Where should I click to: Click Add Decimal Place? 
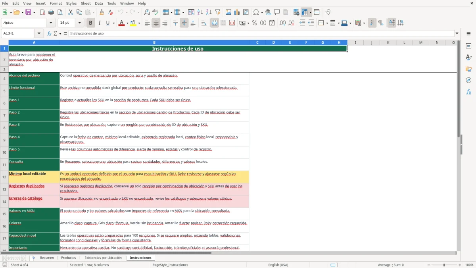282,23
